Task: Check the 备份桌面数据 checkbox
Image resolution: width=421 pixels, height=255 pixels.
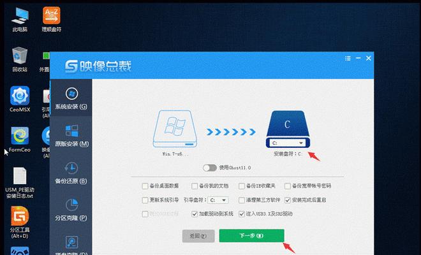Action: point(145,186)
